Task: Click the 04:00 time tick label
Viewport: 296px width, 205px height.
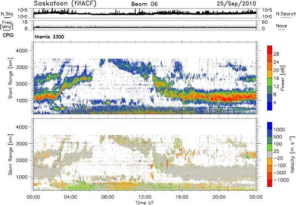Action: pyautogui.click(x=70, y=197)
